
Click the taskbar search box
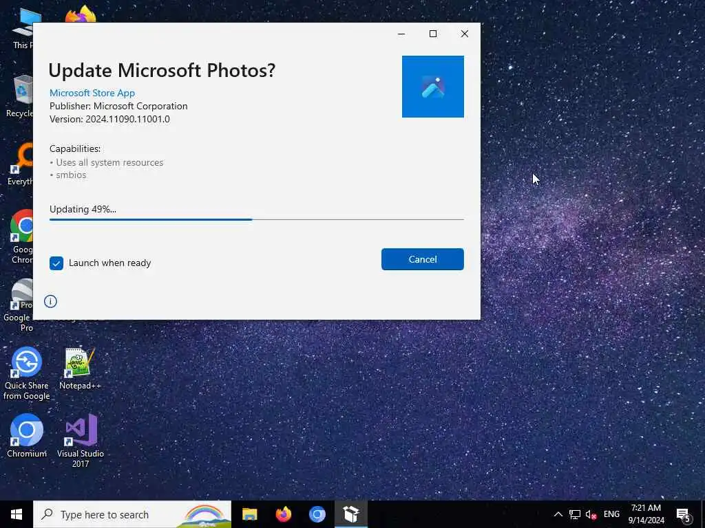click(x=132, y=514)
